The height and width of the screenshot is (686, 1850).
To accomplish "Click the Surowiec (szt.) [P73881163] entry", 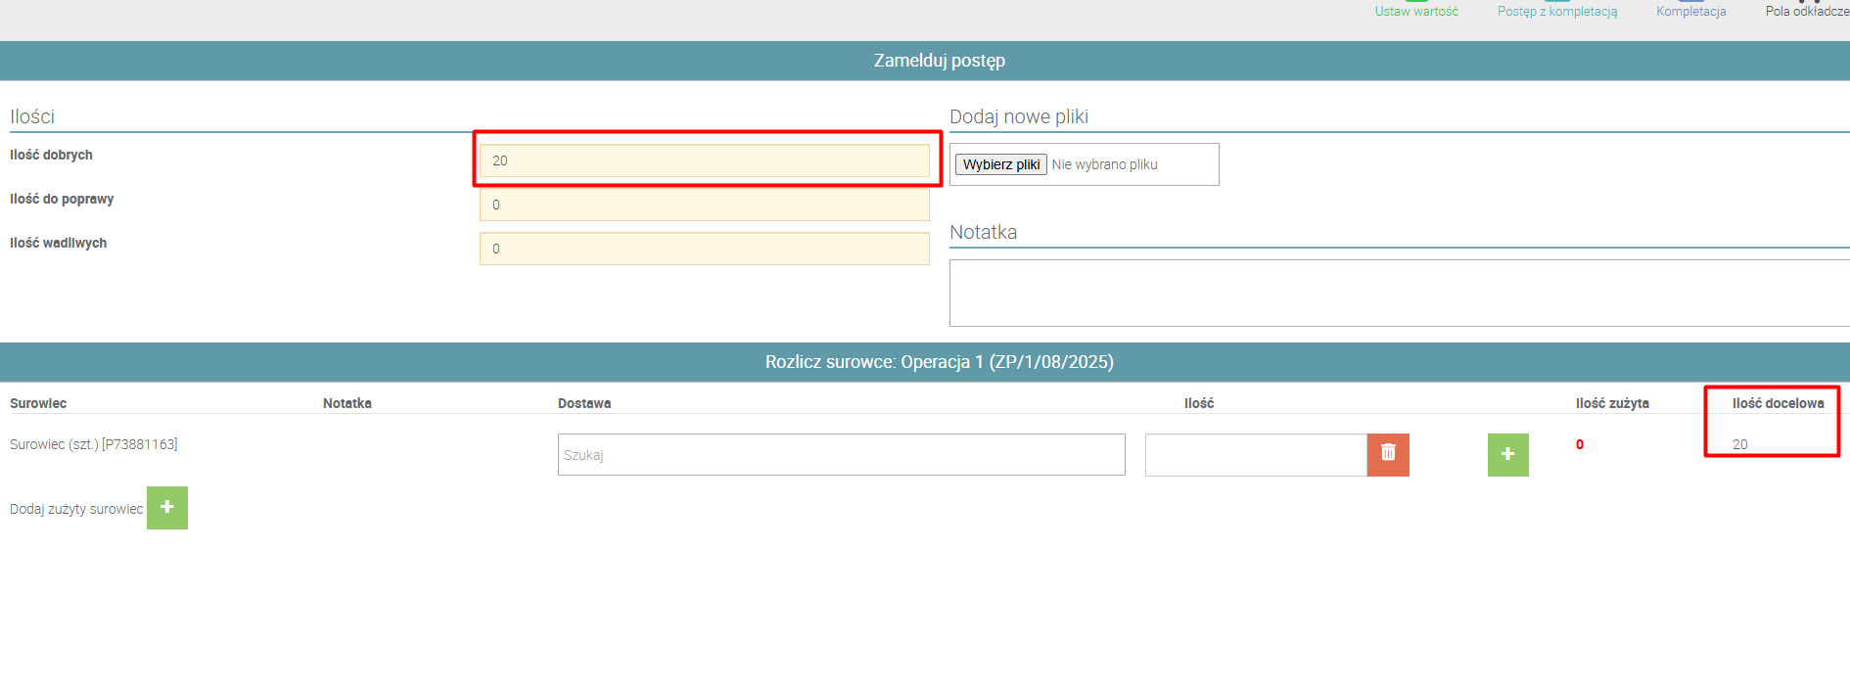I will [94, 444].
